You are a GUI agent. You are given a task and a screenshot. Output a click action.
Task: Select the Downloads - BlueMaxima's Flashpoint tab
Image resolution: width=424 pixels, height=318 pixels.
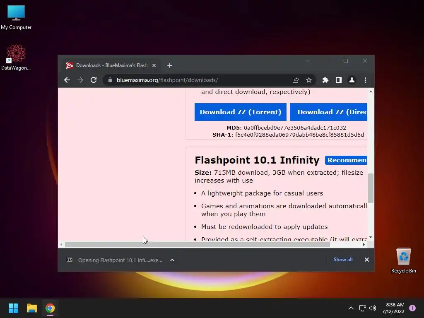tap(111, 65)
